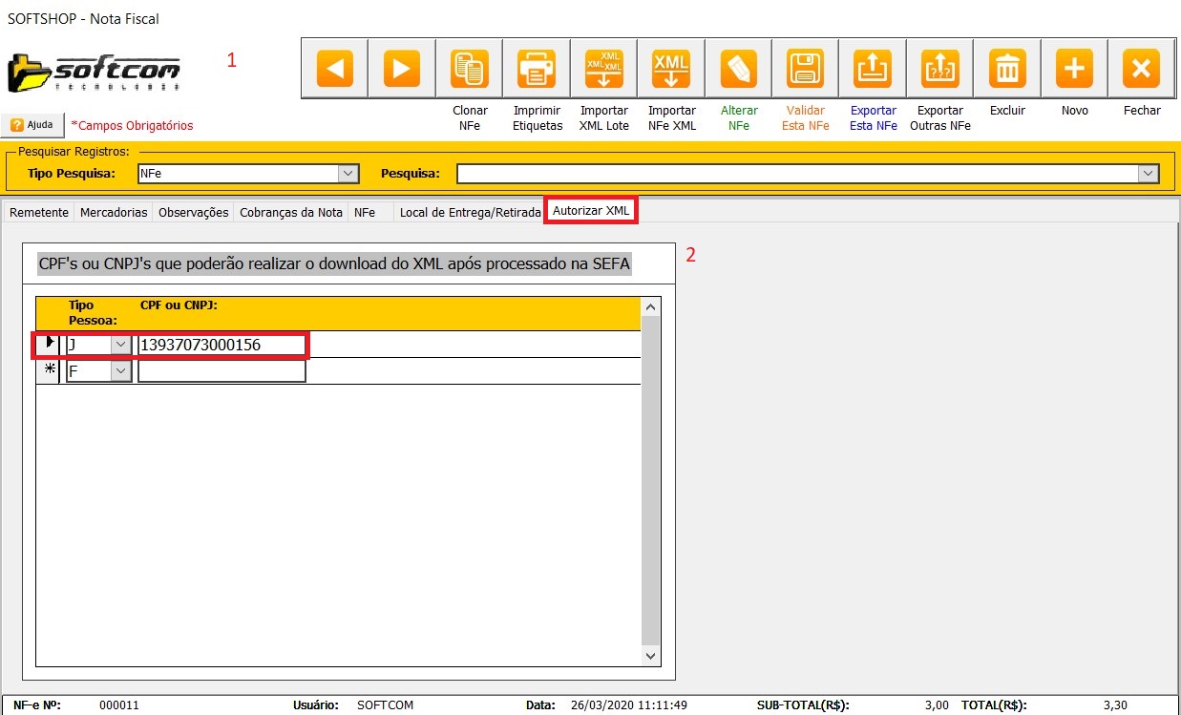This screenshot has height=715, width=1181.
Task: Go to the next record arrow
Action: coord(402,69)
